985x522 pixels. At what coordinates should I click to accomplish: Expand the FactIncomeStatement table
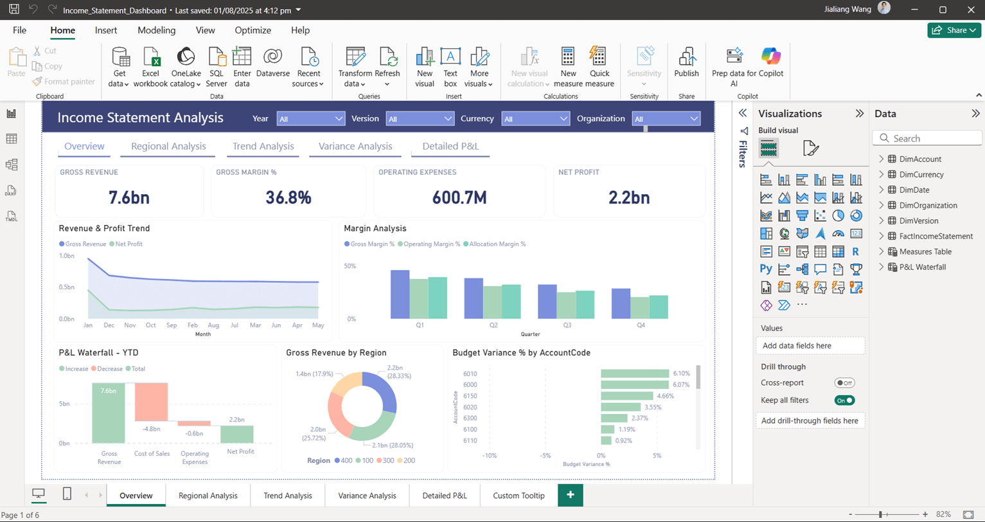click(882, 236)
